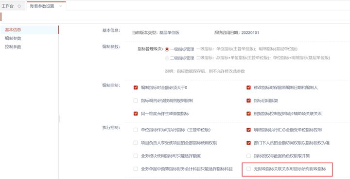Click the sidebar splitter drag handle

click(59, 118)
